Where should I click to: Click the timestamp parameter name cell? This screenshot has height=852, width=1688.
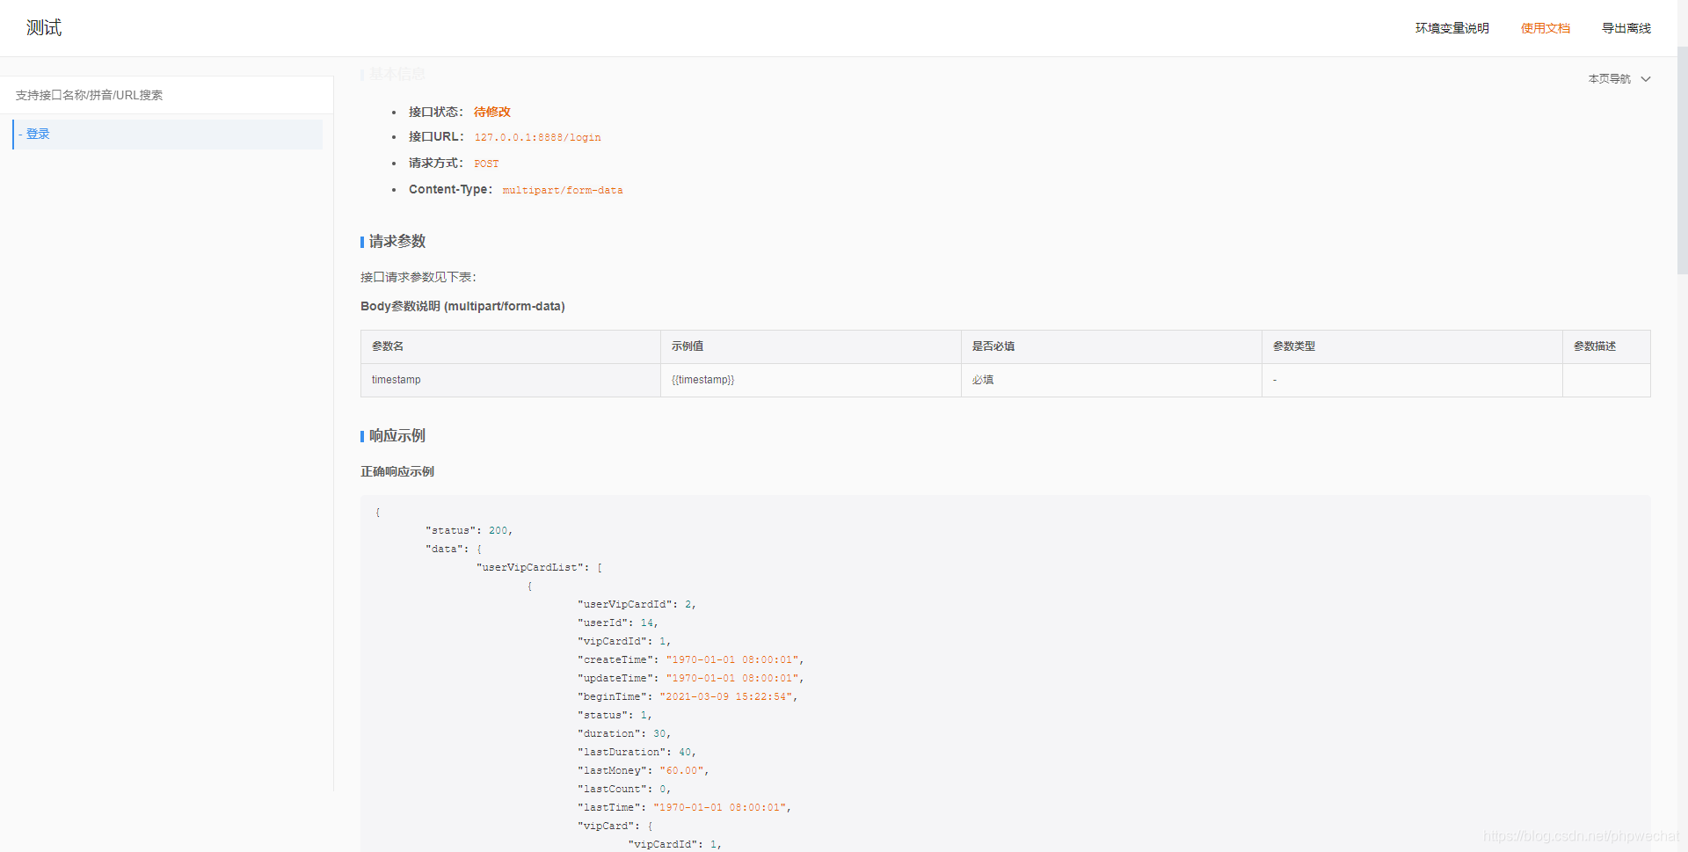tap(510, 380)
